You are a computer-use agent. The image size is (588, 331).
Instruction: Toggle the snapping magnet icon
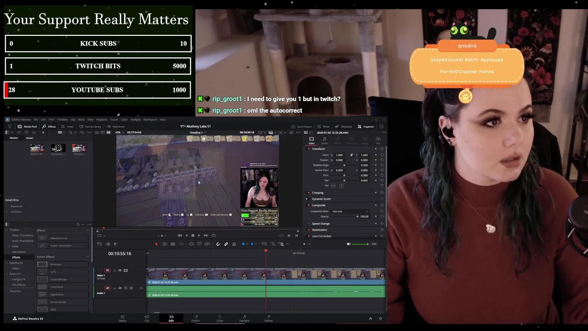[218, 244]
